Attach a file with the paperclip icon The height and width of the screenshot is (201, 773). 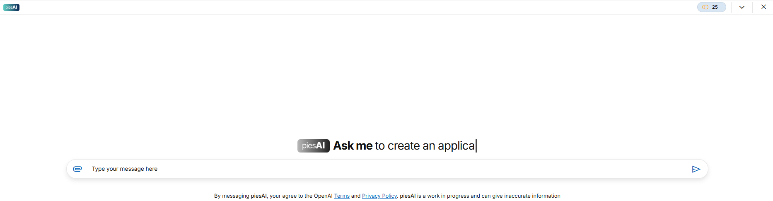click(x=77, y=169)
